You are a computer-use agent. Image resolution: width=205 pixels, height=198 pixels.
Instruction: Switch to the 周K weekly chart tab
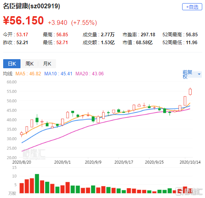30,64
